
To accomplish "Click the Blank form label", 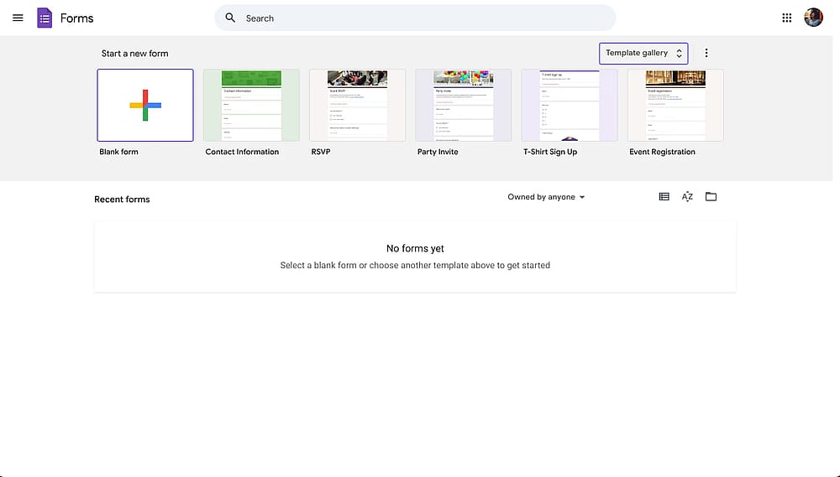I will pyautogui.click(x=118, y=152).
